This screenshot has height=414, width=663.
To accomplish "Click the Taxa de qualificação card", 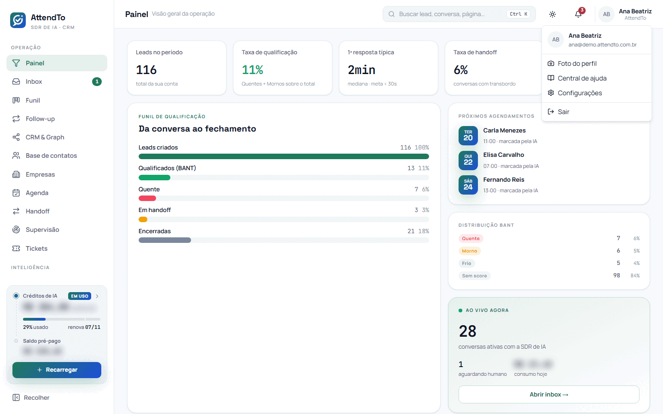I will tap(283, 68).
